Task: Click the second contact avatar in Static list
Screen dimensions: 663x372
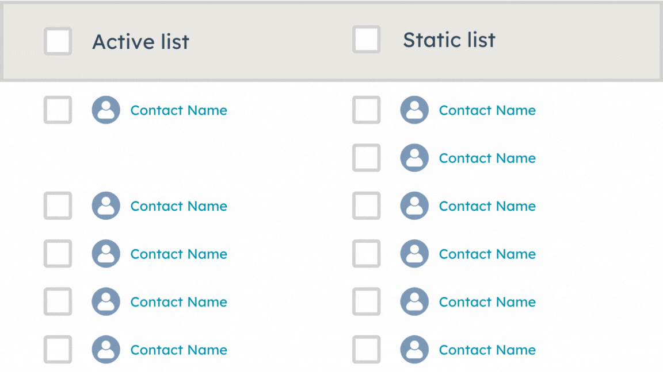Action: coord(414,158)
